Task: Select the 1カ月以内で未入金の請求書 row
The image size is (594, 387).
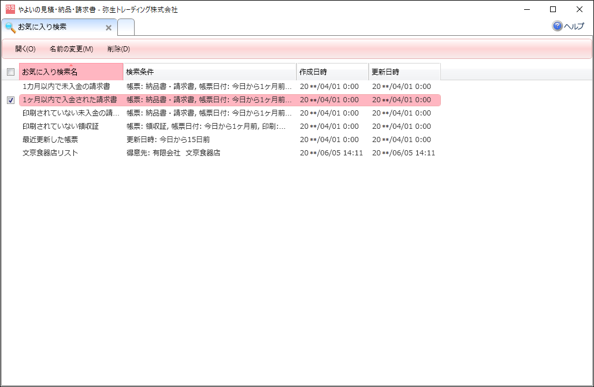Action: point(229,87)
